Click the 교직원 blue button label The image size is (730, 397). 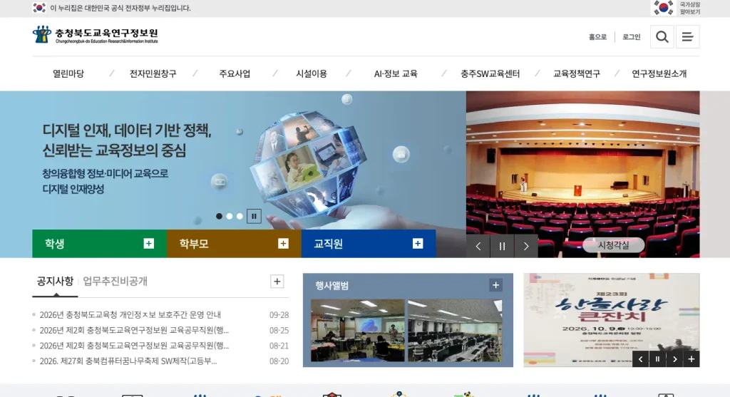[328, 244]
